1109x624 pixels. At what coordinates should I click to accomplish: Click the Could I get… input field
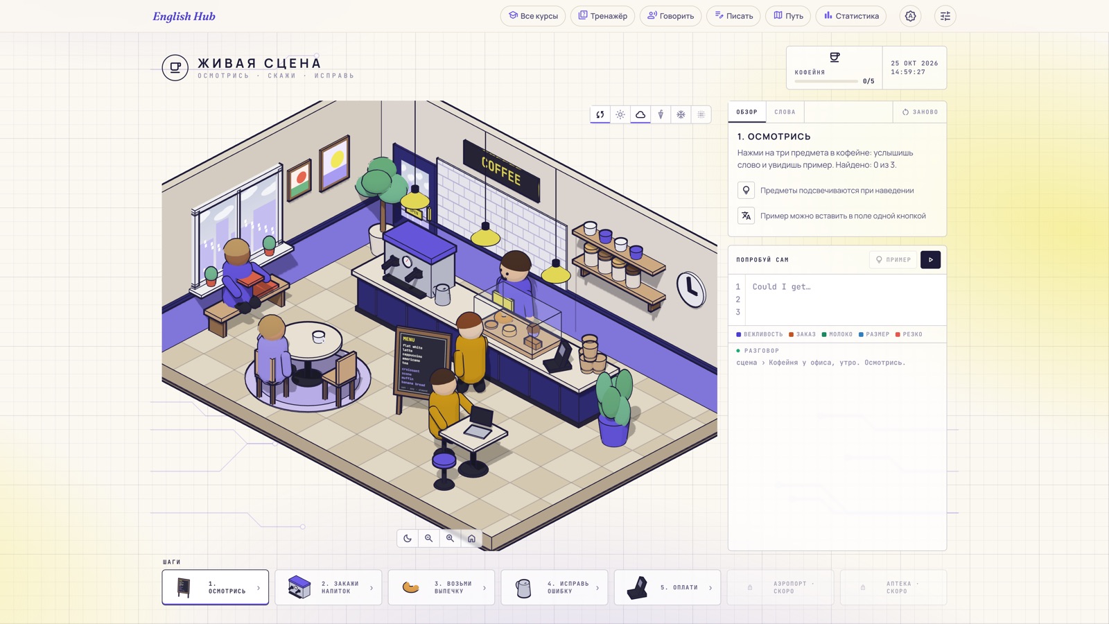[x=846, y=300]
